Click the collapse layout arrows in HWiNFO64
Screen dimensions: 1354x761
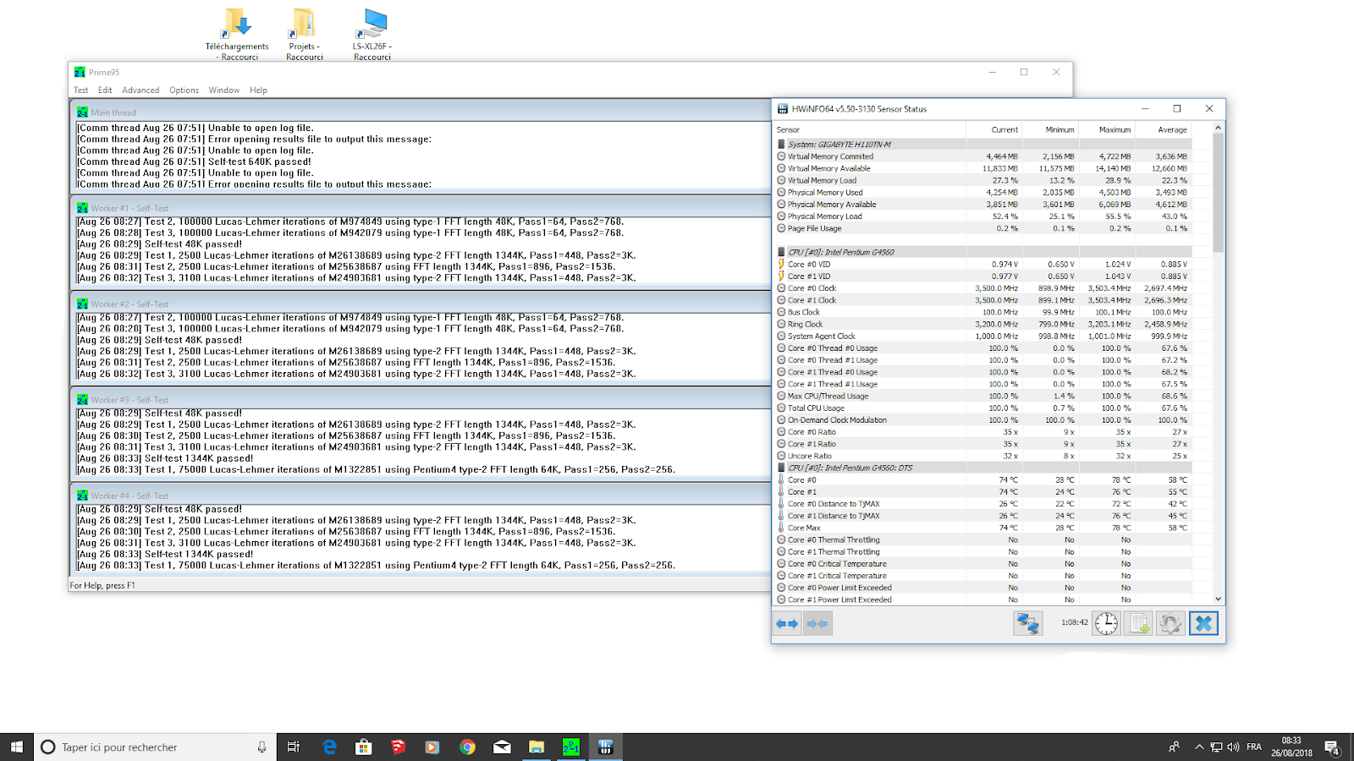[x=817, y=624]
